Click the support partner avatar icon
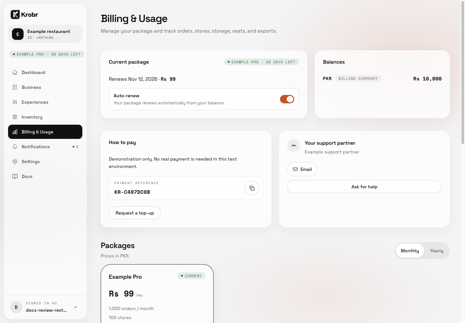The image size is (465, 323). tap(294, 146)
